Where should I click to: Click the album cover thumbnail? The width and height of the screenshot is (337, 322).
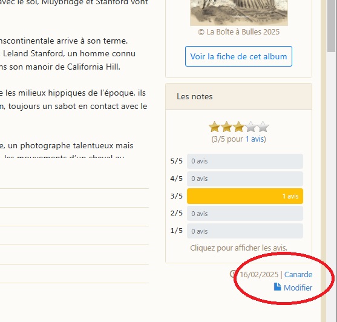239,13
